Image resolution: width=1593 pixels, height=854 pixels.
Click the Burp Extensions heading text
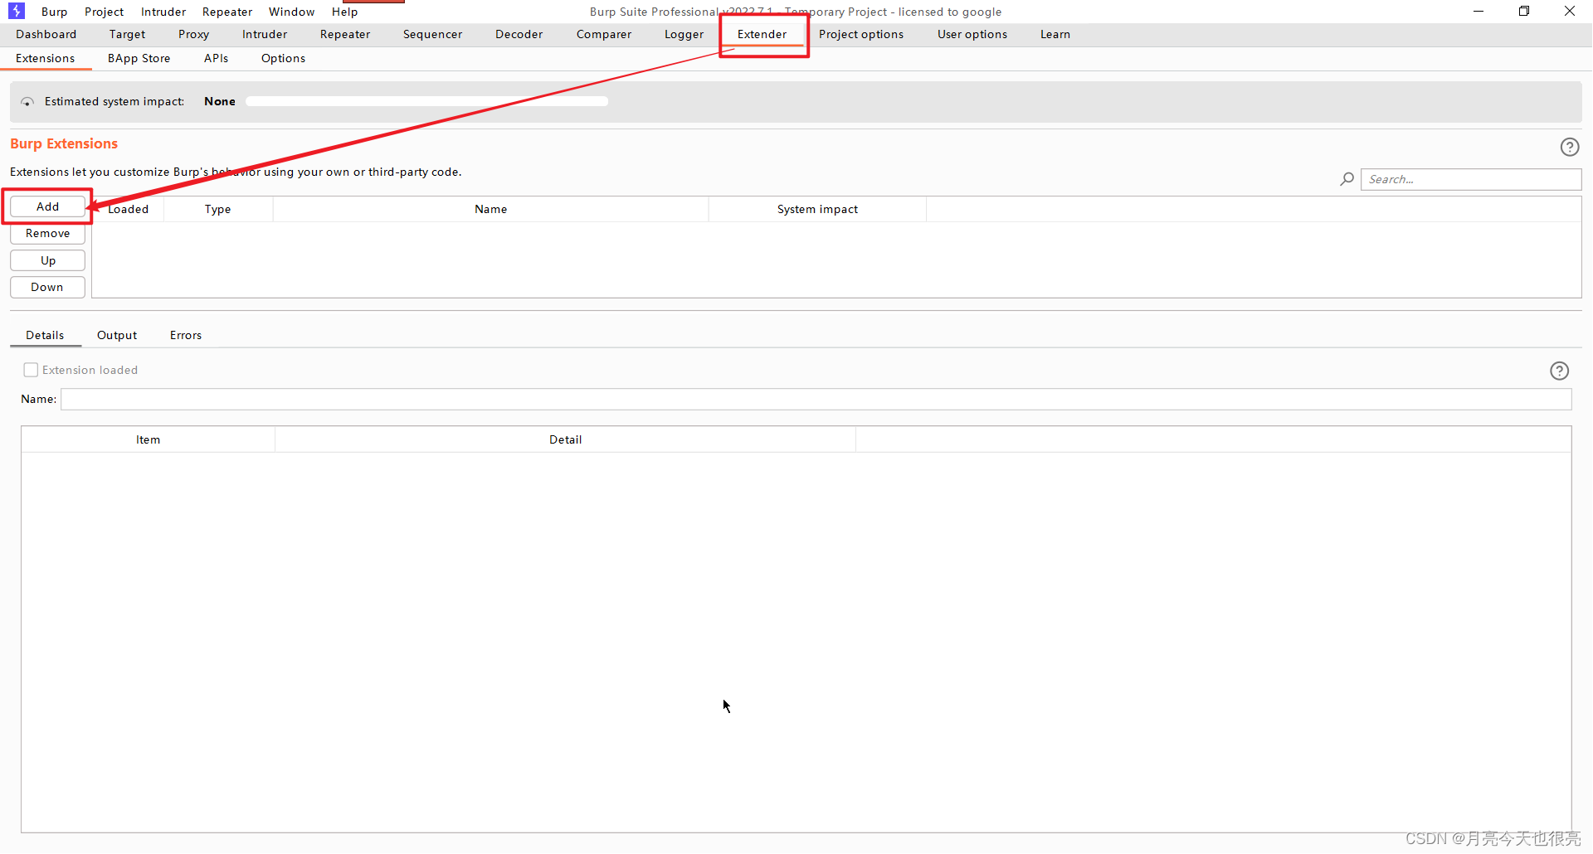click(64, 143)
